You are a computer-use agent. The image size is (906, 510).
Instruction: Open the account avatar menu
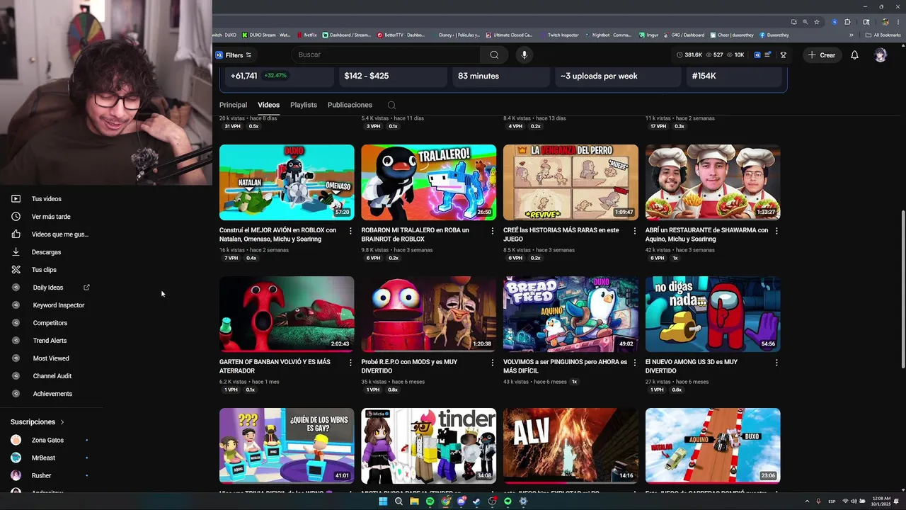tap(881, 55)
